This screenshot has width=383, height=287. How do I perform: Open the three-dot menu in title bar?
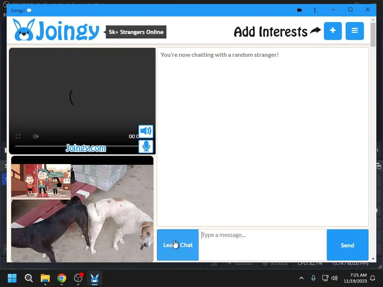pyautogui.click(x=315, y=10)
